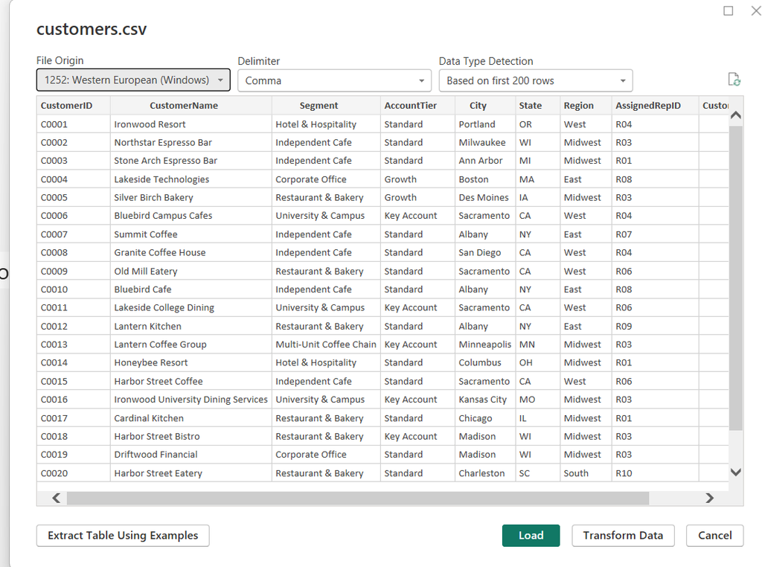Select the Multi-Unit Coffee Chain cell

(326, 345)
